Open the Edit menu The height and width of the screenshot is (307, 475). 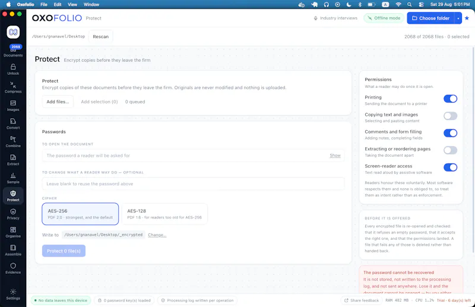point(58,5)
